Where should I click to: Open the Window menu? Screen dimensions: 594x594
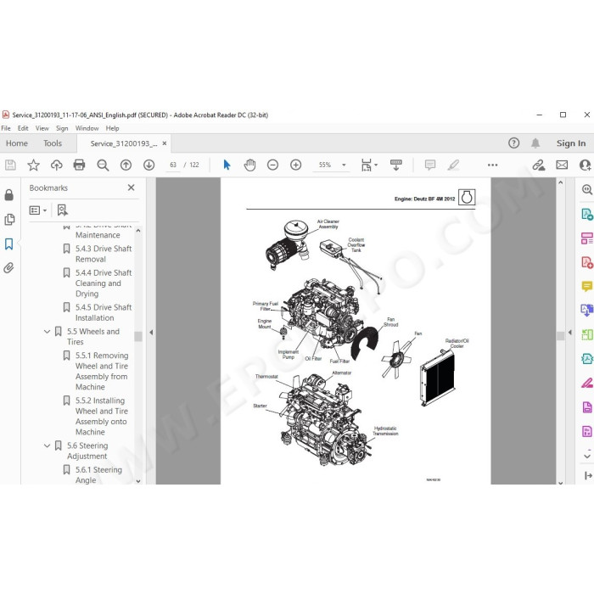[87, 128]
